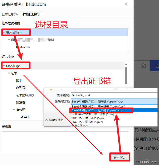
Task: Select baidu.com in certificate hierarchy
Action: pyautogui.click(x=23, y=47)
